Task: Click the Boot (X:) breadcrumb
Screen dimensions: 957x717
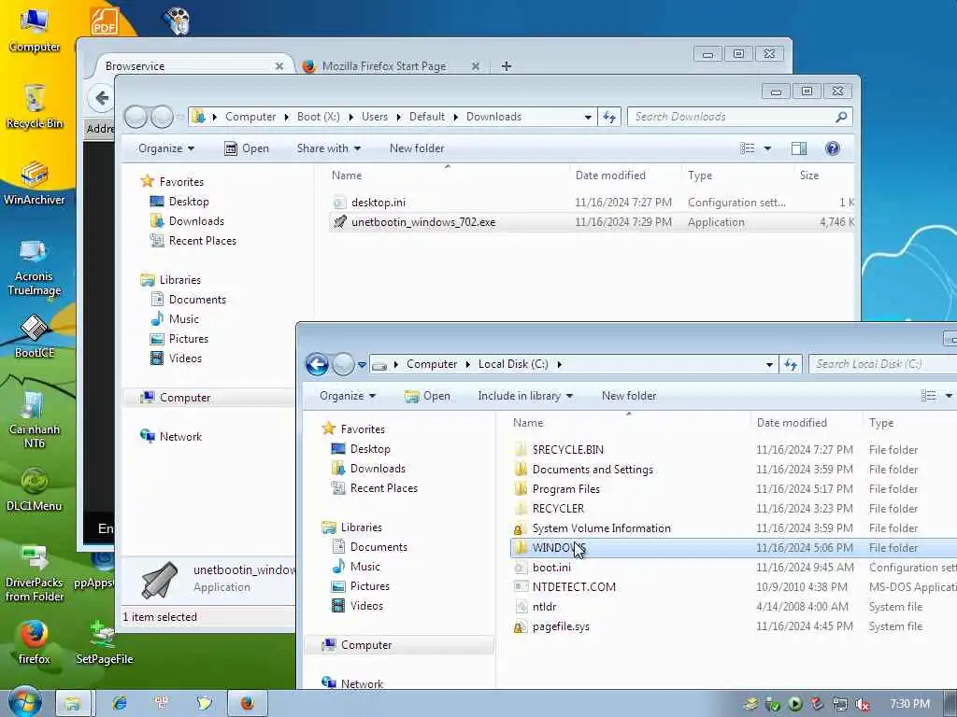Action: [318, 117]
